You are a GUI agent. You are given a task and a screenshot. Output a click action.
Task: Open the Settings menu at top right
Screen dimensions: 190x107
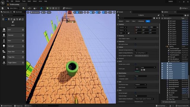184,8
